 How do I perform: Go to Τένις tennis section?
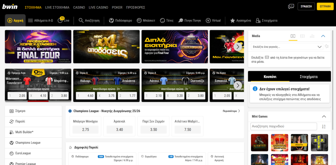(167, 21)
